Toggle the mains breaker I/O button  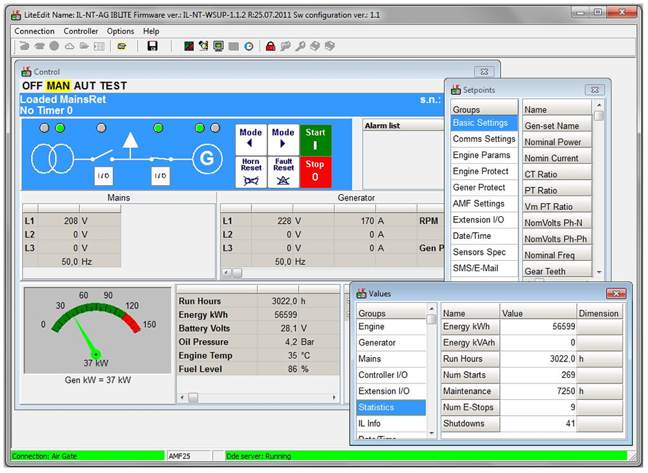[103, 176]
